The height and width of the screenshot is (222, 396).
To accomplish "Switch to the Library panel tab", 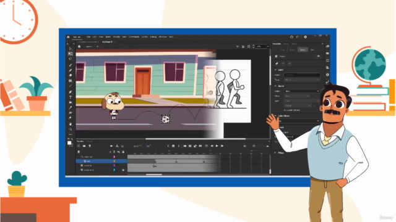I will coord(286,44).
